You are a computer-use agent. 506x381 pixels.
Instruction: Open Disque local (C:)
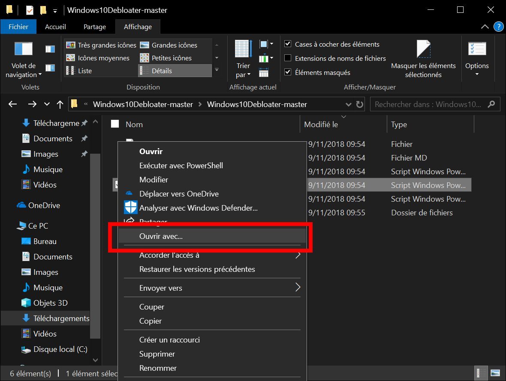click(54, 349)
